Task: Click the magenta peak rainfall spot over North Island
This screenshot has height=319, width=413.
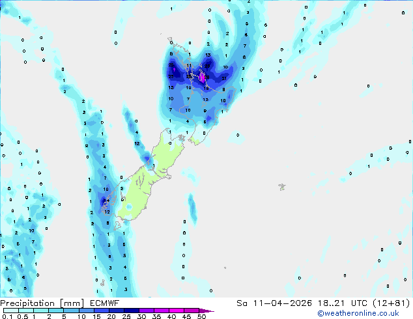Action: click(202, 77)
